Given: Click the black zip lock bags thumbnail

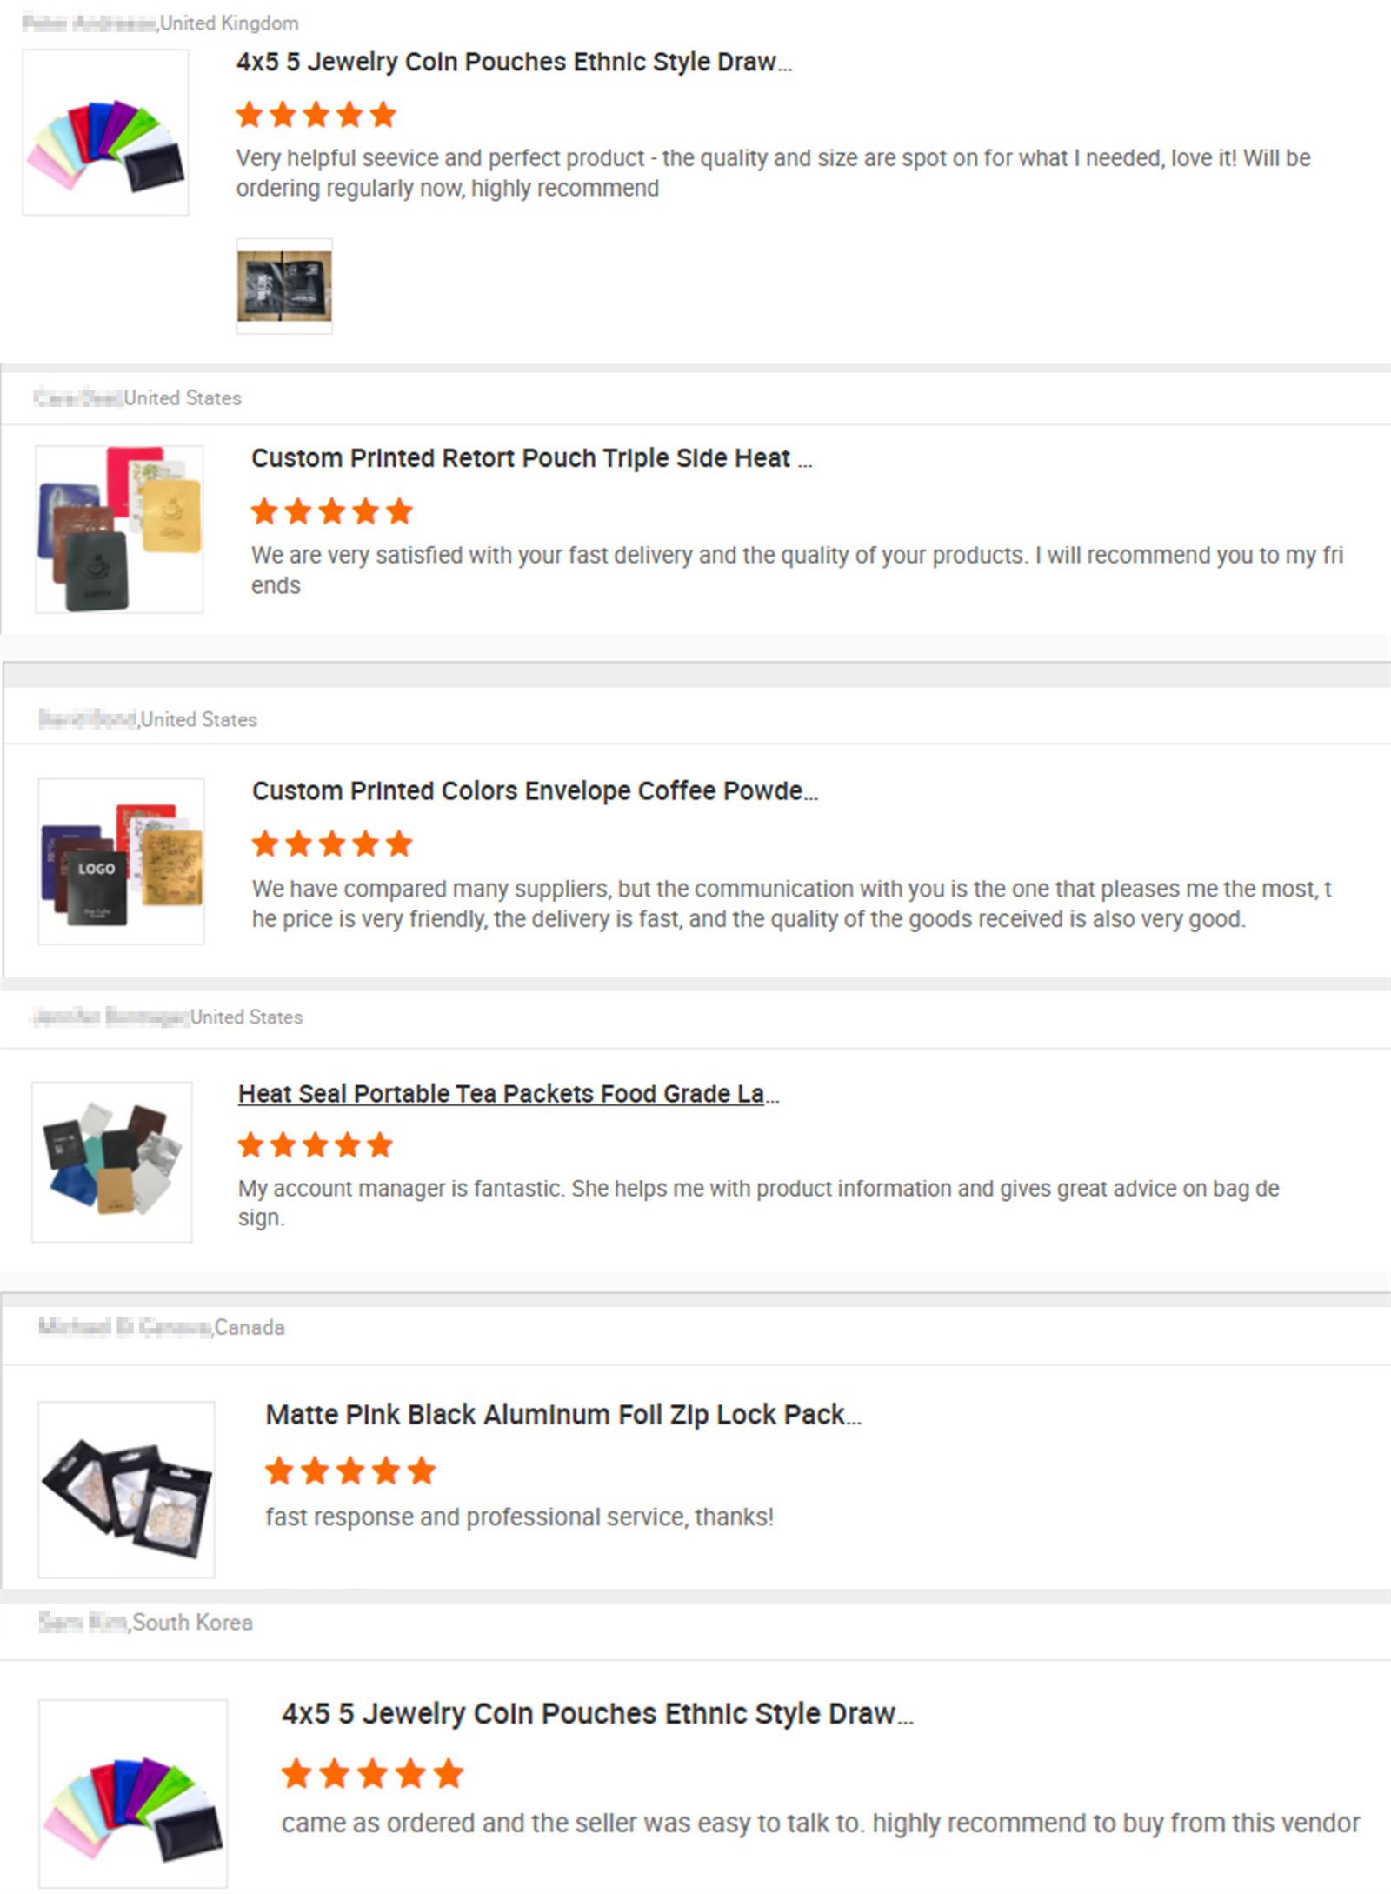Looking at the screenshot, I should click(126, 1490).
